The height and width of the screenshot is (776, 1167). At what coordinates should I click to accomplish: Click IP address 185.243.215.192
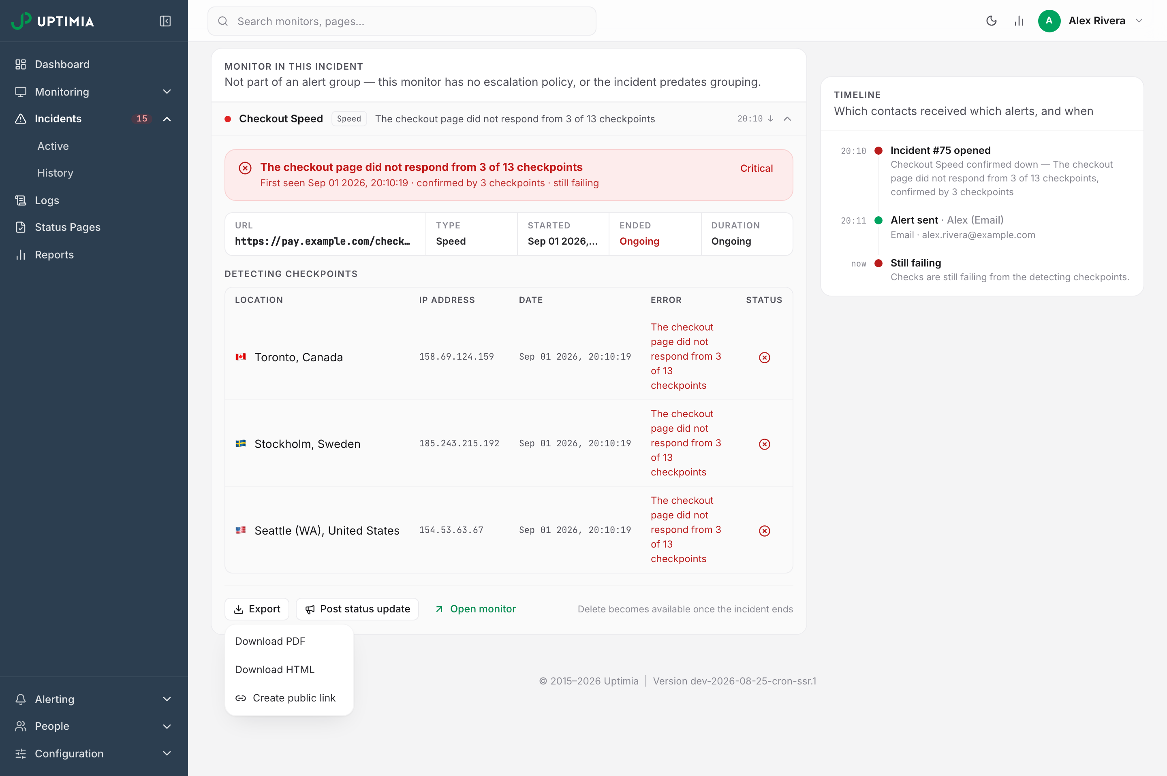459,443
